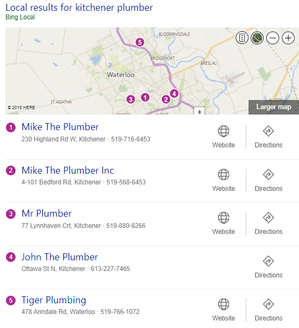The image size is (299, 328).
Task: Open the Tiger Plumbing listing
Action: [x=54, y=301]
